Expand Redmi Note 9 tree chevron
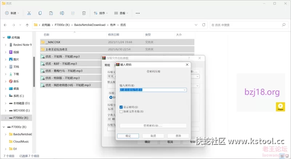This screenshot has width=291, height=159. tap(5, 45)
